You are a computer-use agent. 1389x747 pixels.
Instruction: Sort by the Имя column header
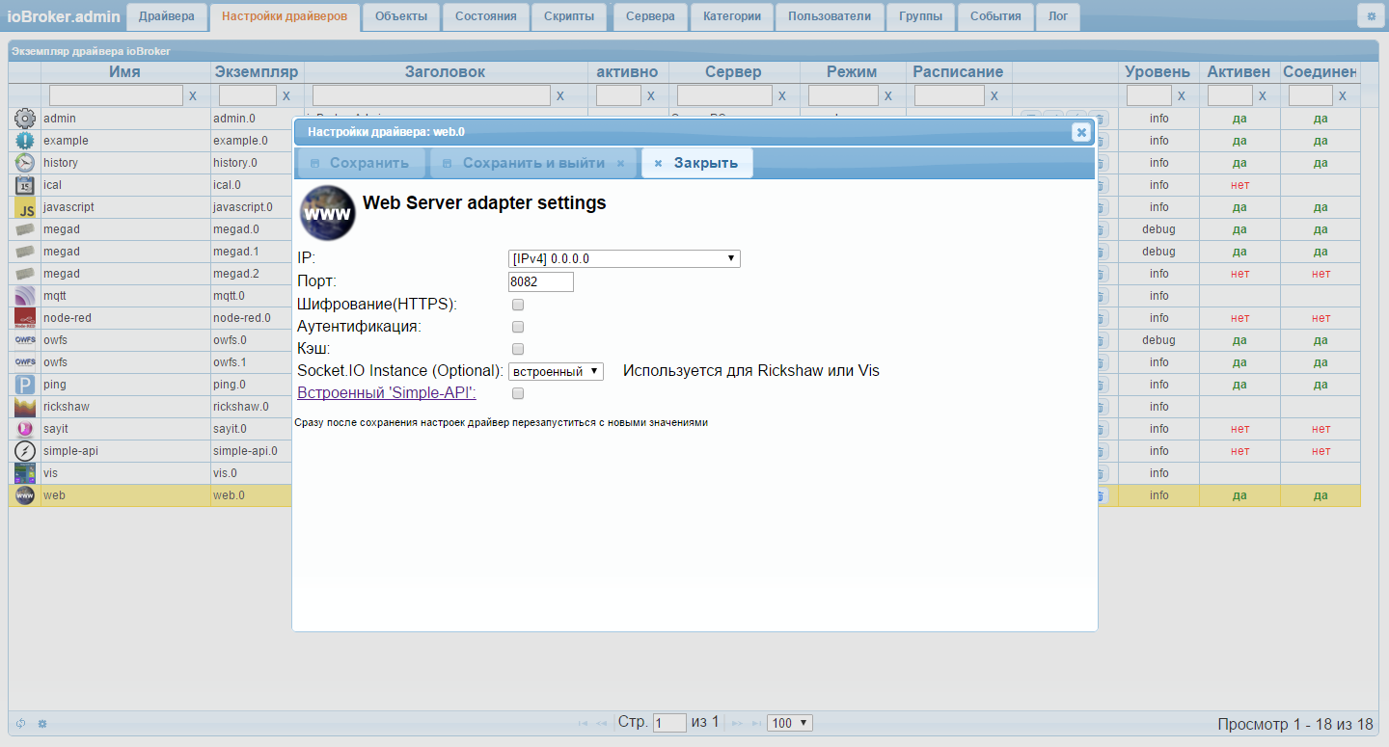click(x=124, y=72)
